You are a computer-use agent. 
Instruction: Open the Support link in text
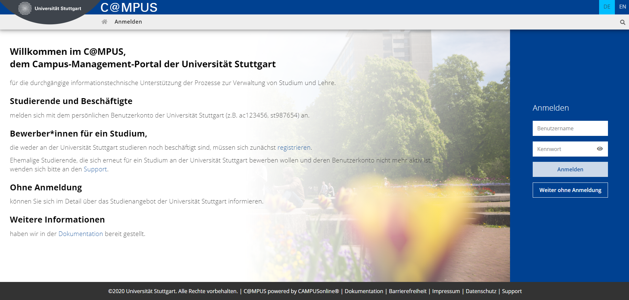95,169
